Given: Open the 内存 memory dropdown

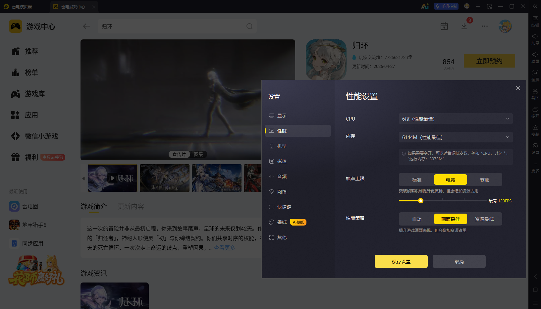Looking at the screenshot, I should 456,137.
